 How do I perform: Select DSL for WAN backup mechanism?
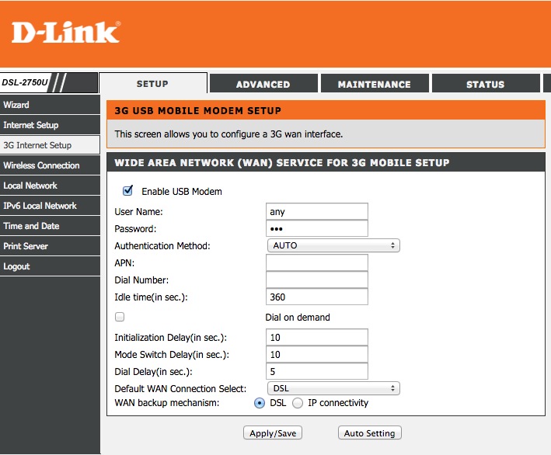(260, 403)
